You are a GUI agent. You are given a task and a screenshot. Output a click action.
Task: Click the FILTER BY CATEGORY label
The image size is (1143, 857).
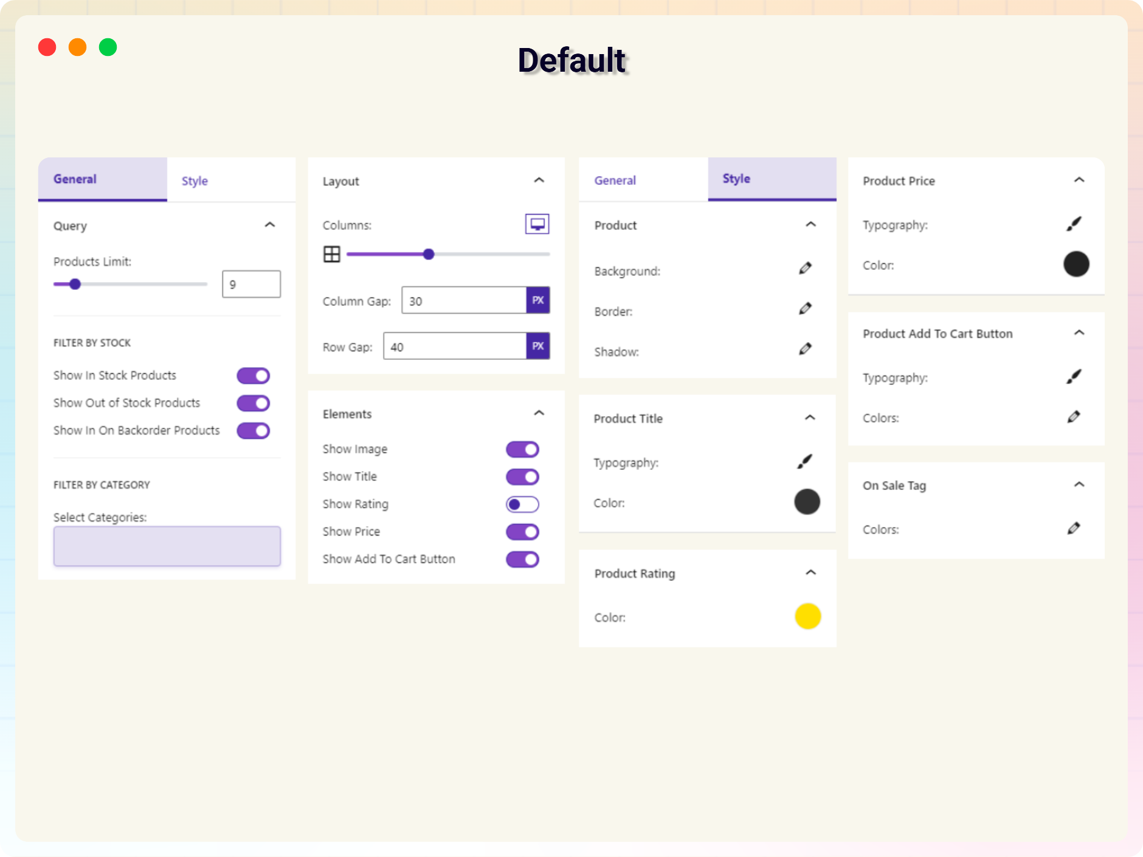(102, 485)
